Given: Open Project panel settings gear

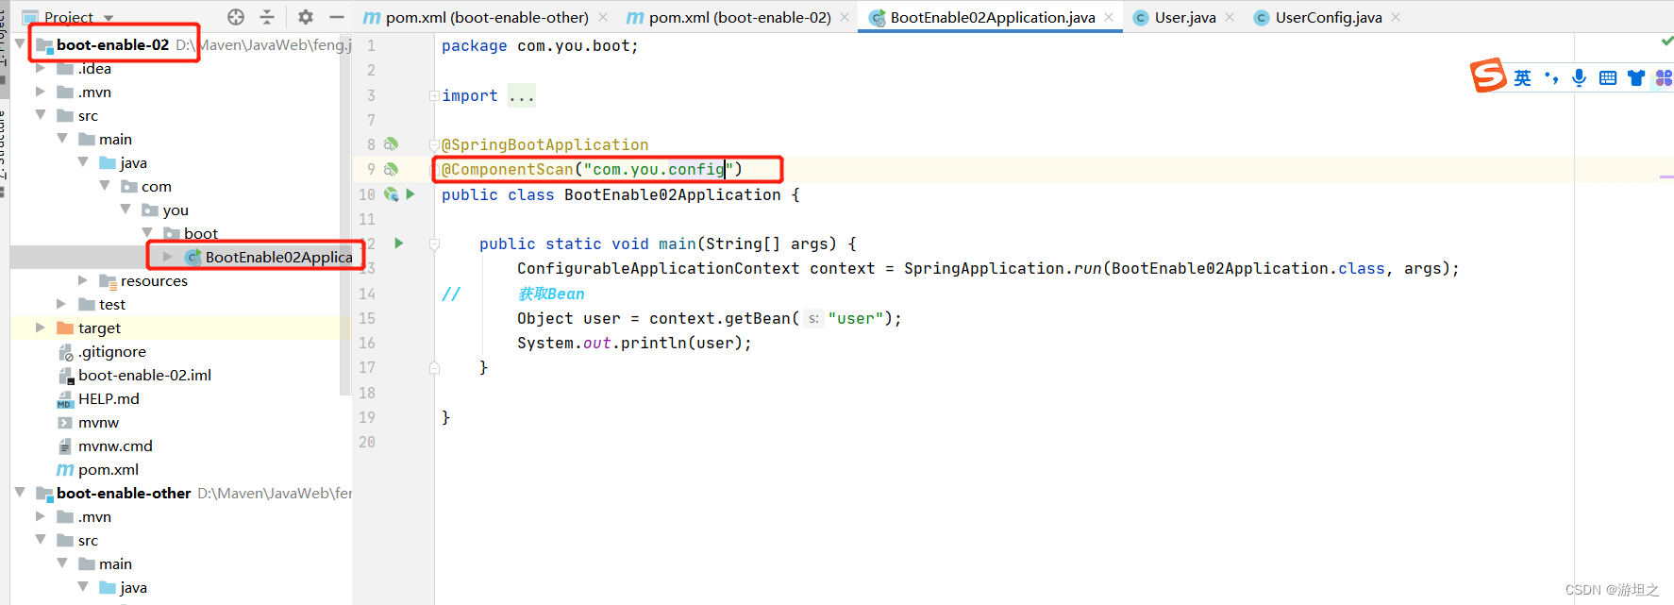Looking at the screenshot, I should click(x=305, y=17).
